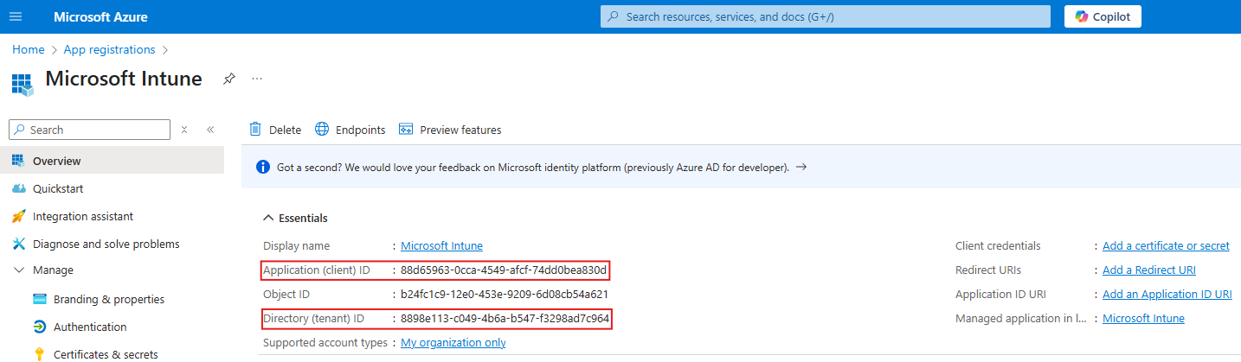Viewport: 1241px width, 362px height.
Task: Click the Redirect URIs label
Action: (988, 270)
